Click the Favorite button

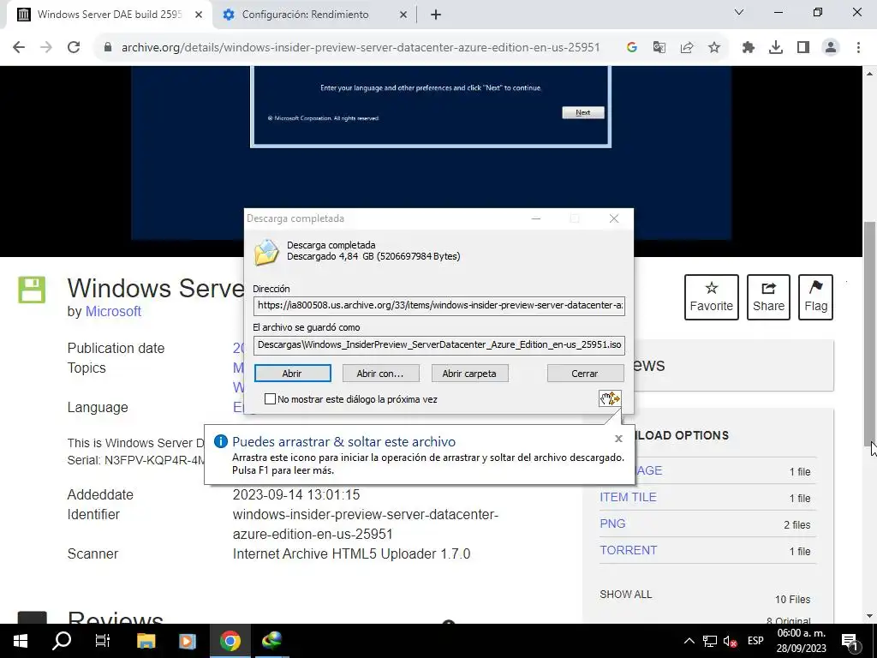tap(712, 297)
